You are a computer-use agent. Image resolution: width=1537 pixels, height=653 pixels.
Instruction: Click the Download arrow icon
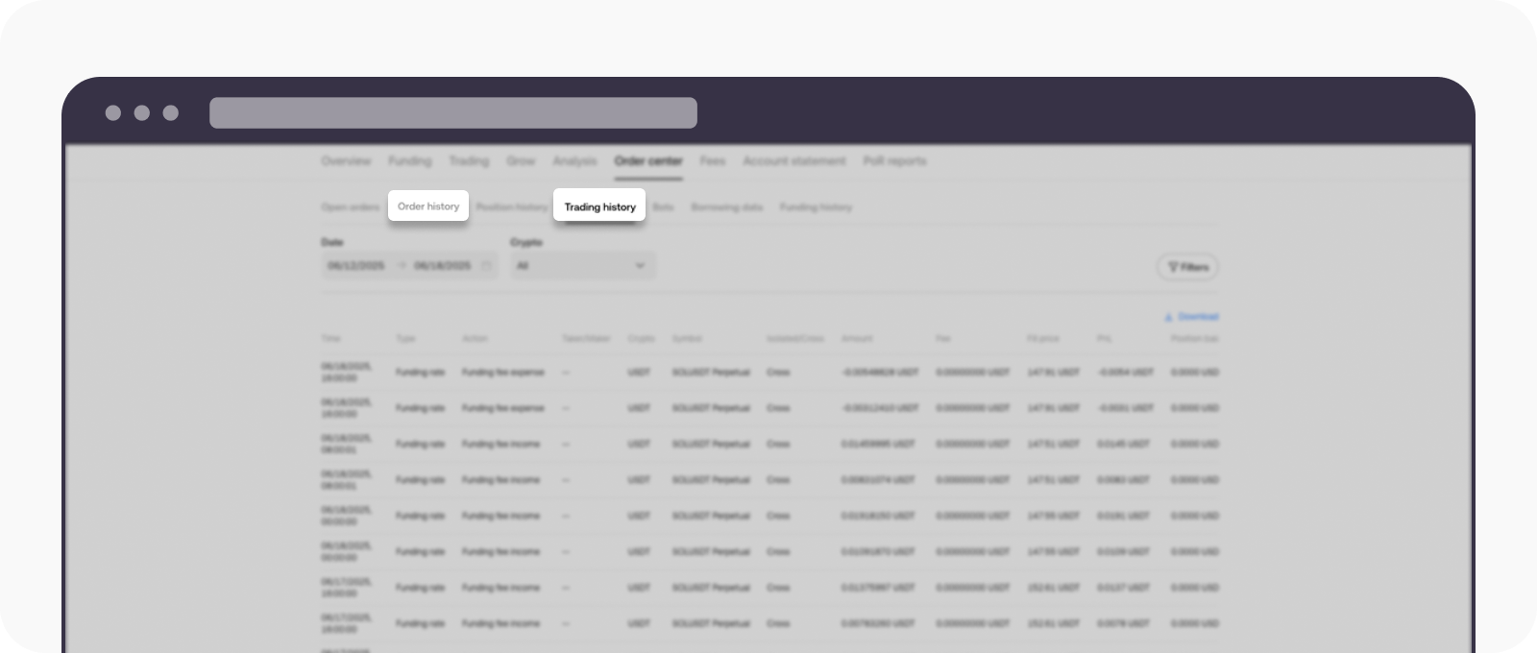[1169, 317]
